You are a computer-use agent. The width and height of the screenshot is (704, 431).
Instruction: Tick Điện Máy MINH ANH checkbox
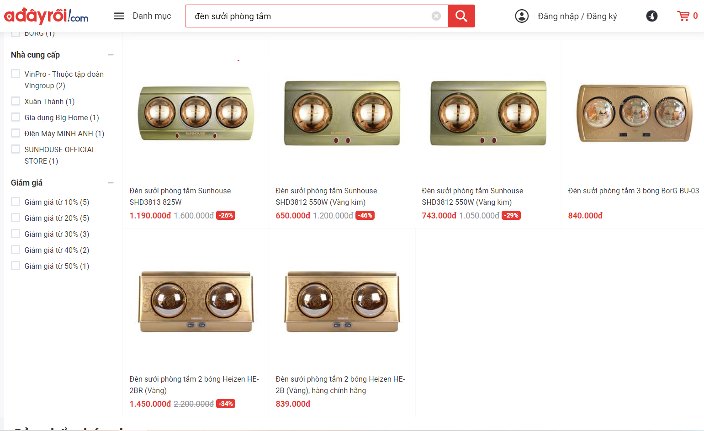pos(16,133)
